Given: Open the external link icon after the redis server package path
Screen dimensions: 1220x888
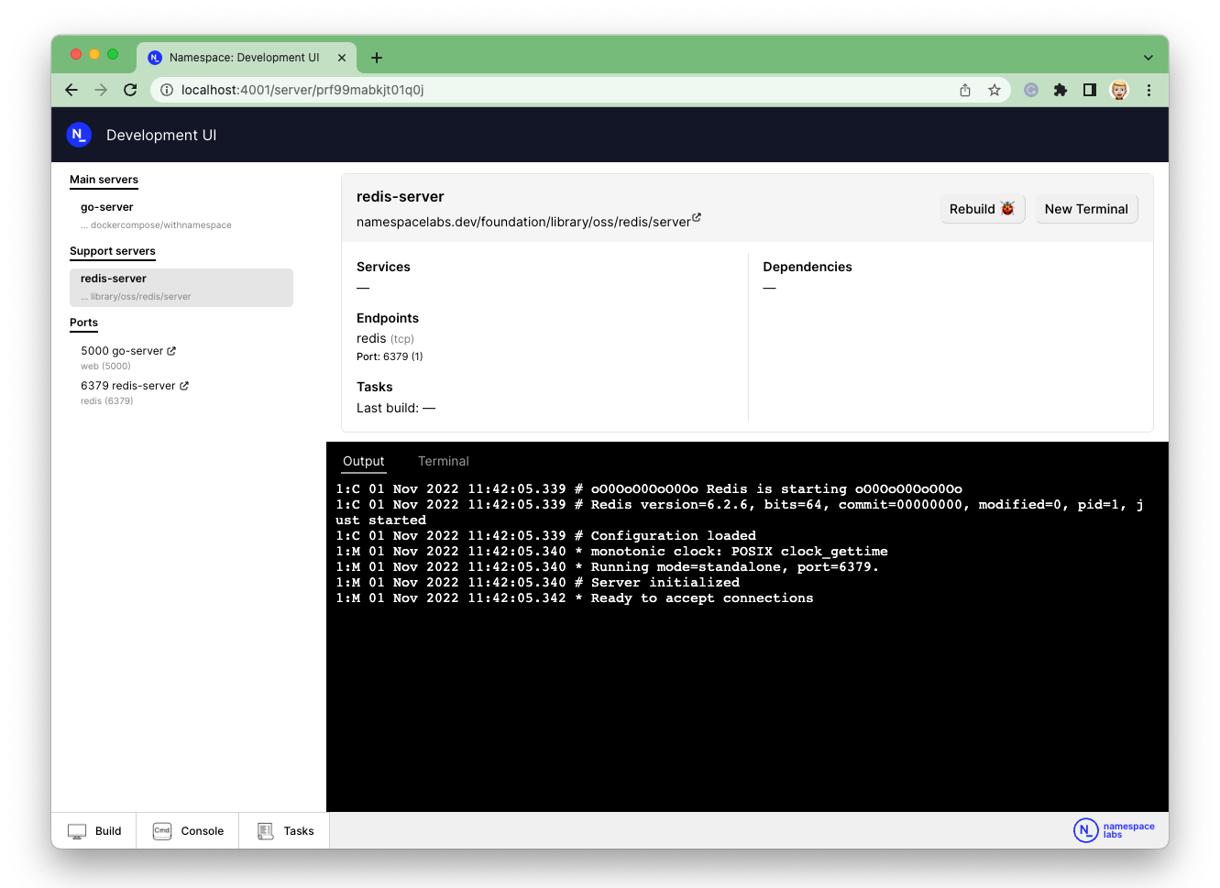Looking at the screenshot, I should point(697,217).
